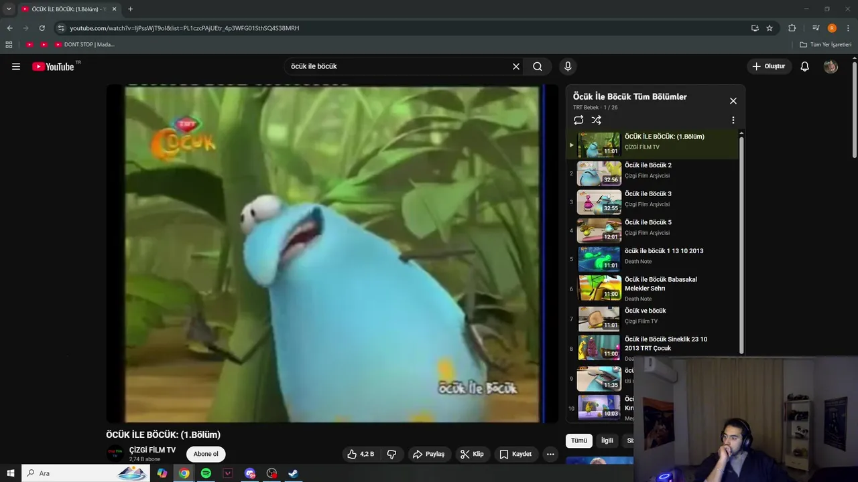Open Chrome extensions puzzle icon
This screenshot has width=858, height=482.
coord(792,28)
